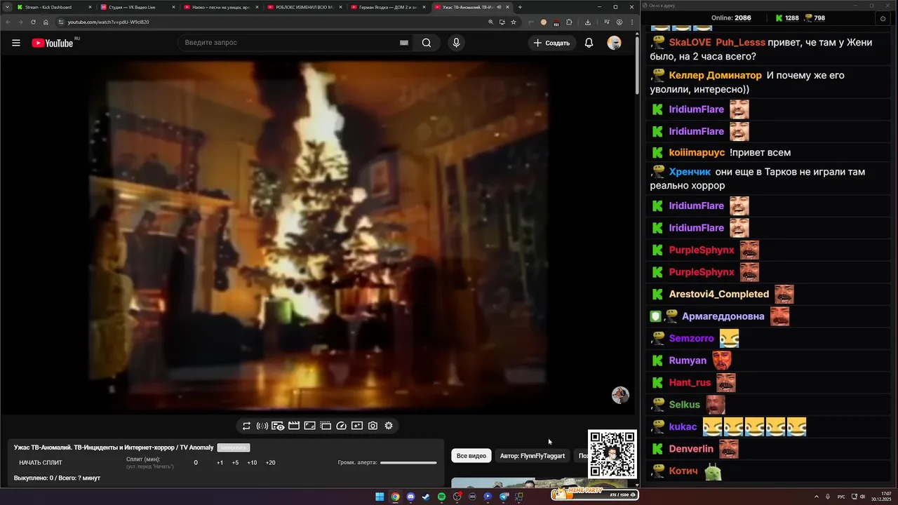898x505 pixels.
Task: Go back with the browser back arrow
Action: click(x=8, y=22)
